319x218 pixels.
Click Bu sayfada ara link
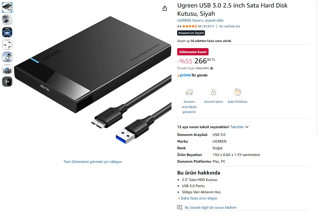230,26
